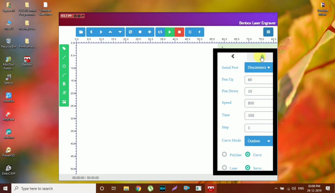Image resolution: width=335 pixels, height=193 pixels.
Task: Jog left with the left arrow button
Action: pos(91,32)
